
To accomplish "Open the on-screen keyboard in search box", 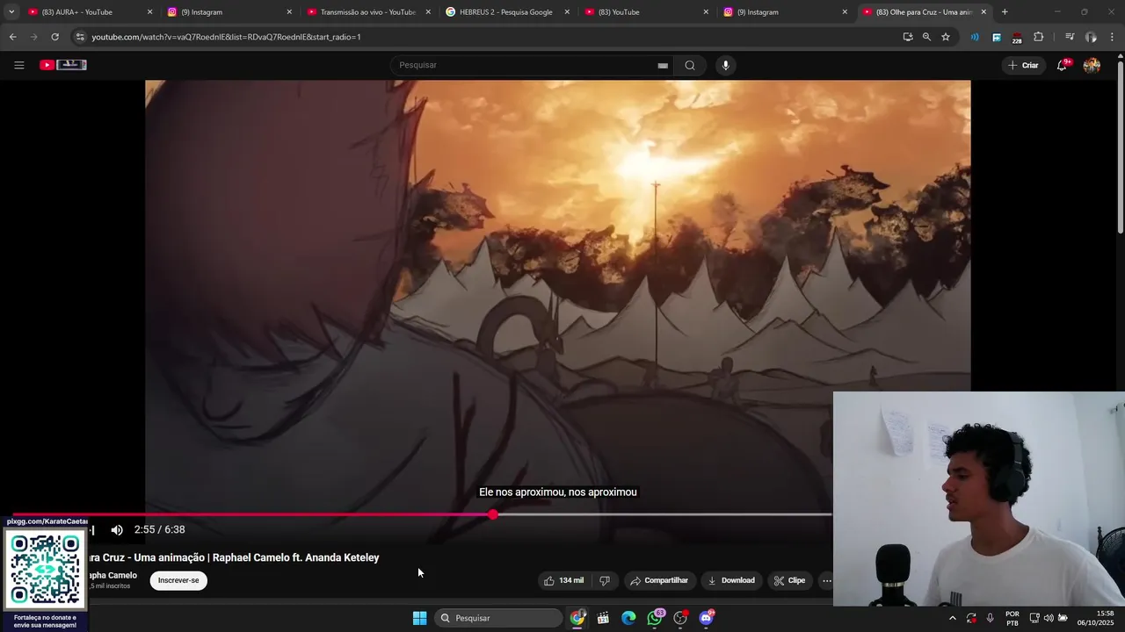I will point(663,65).
